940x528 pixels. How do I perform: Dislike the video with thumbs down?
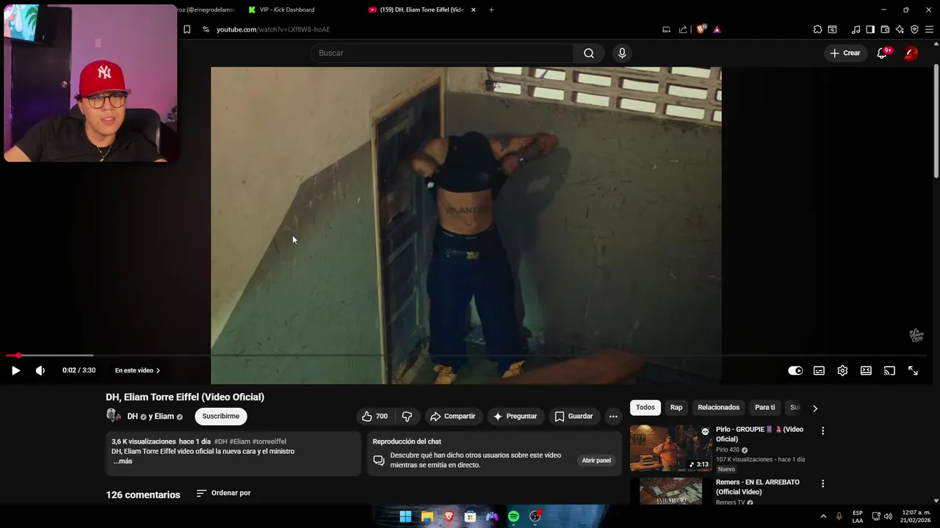[x=407, y=417]
